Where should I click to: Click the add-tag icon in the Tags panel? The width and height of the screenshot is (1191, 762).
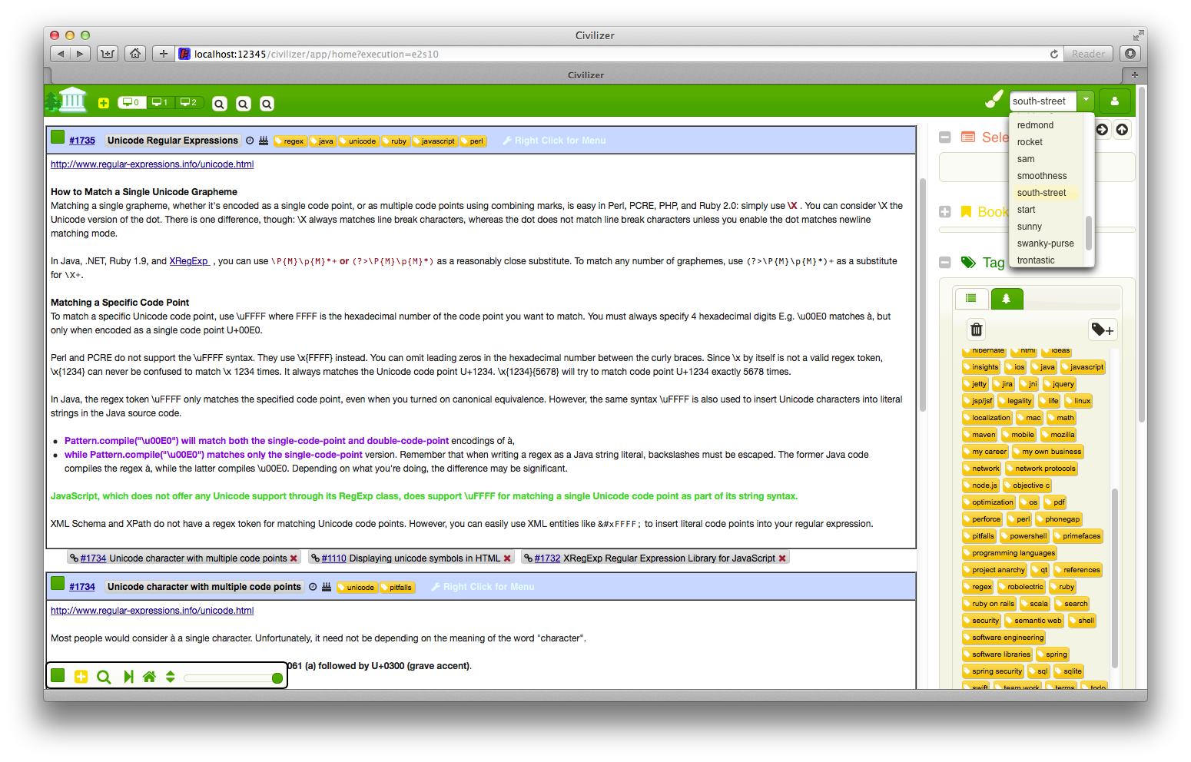[x=1103, y=329]
